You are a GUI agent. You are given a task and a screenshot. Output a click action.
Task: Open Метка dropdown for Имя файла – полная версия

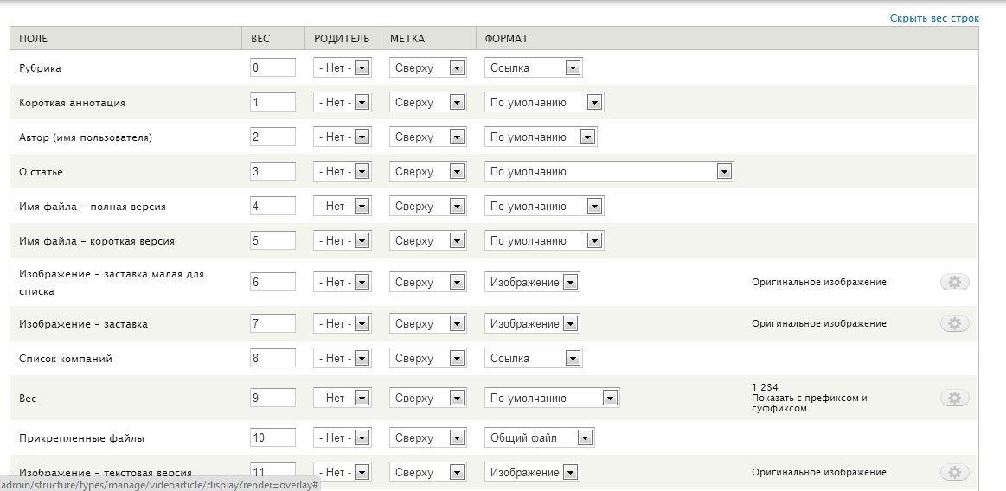coord(427,206)
